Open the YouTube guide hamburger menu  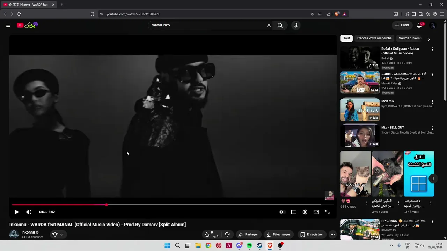pos(8,25)
